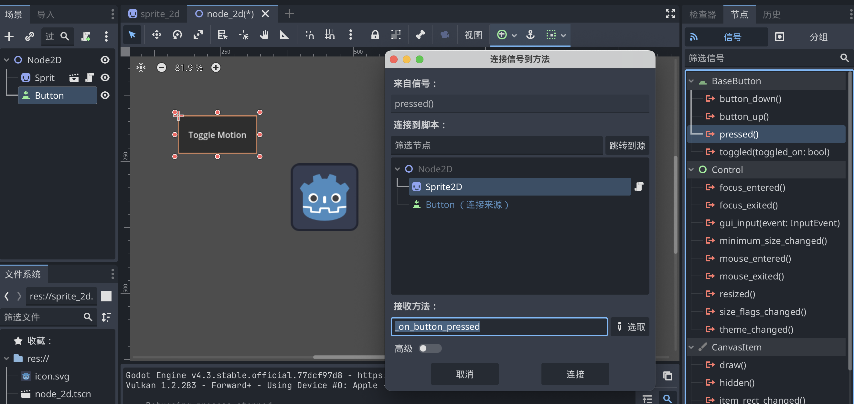Zoom in the 2D viewport
The height and width of the screenshot is (404, 854).
(x=216, y=68)
